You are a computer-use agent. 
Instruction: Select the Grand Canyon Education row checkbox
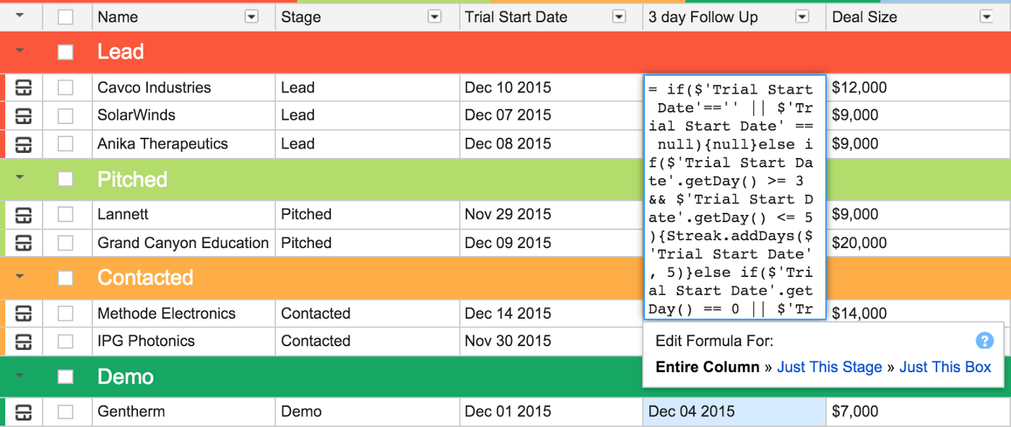[66, 243]
